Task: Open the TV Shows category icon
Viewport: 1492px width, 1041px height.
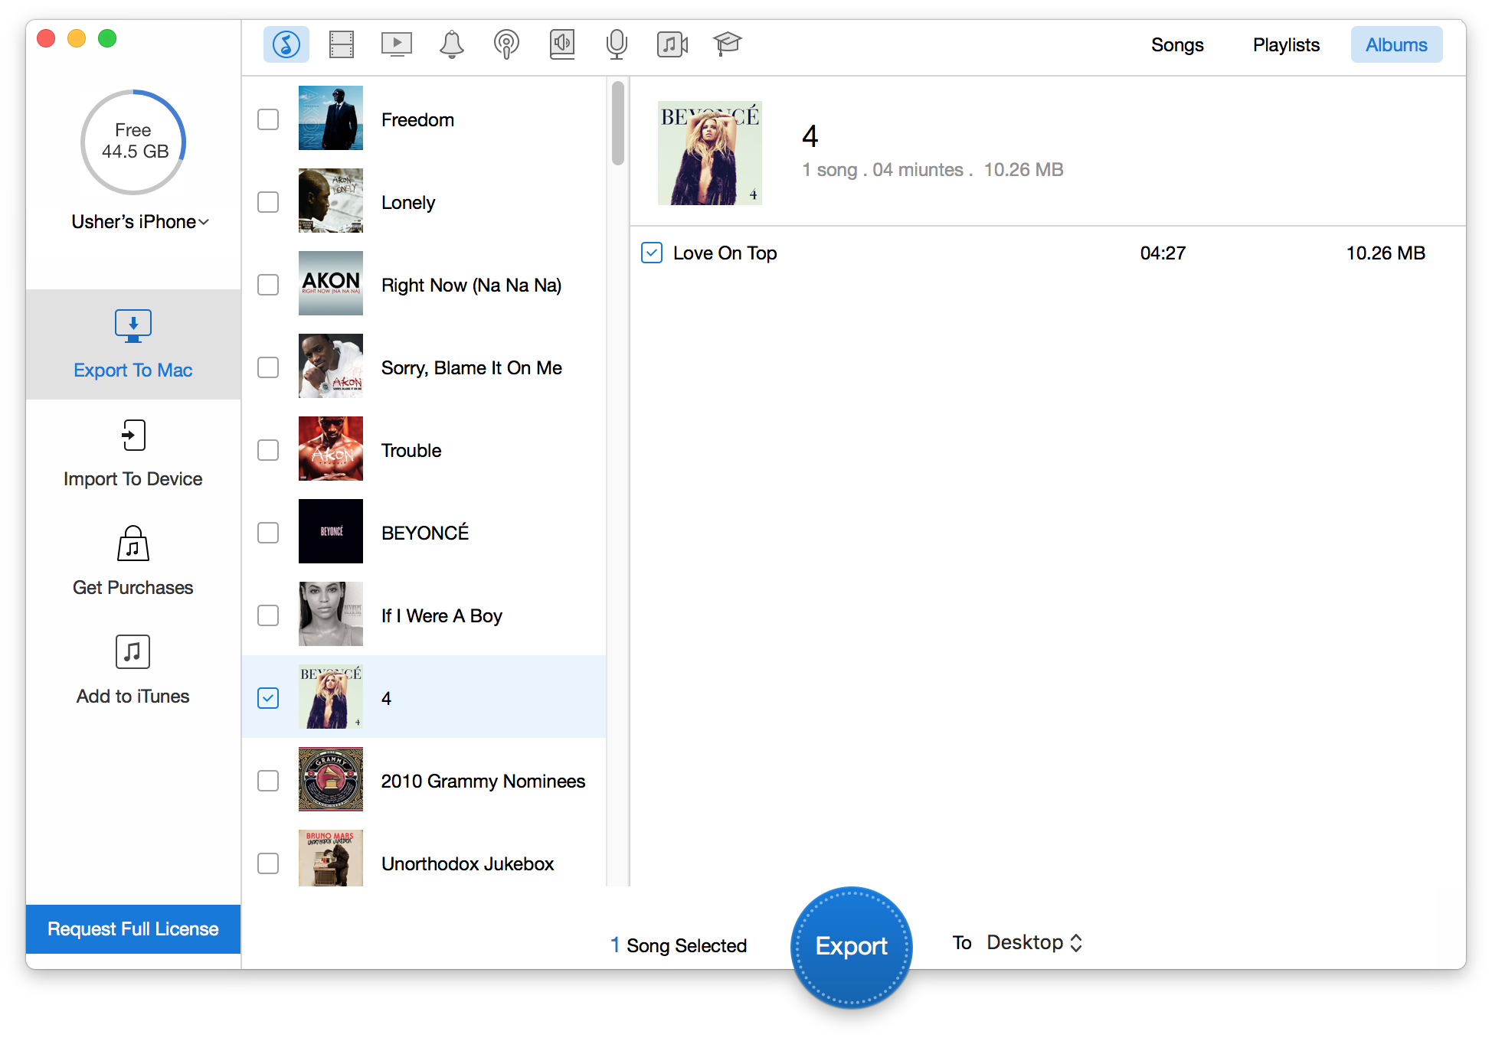Action: [x=397, y=44]
